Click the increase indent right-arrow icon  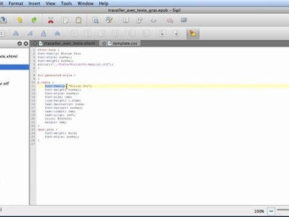pos(176,33)
